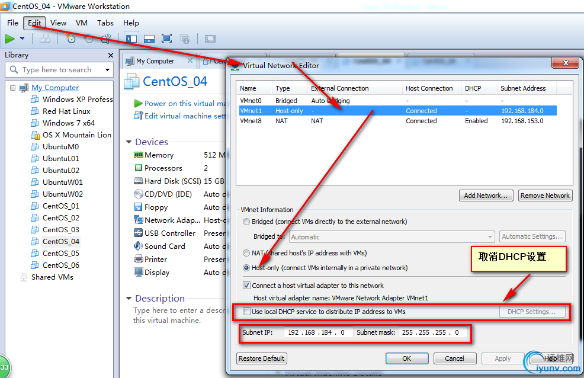The image size is (584, 378).
Task: Select CentOS_06 in the Library
Action: point(60,265)
